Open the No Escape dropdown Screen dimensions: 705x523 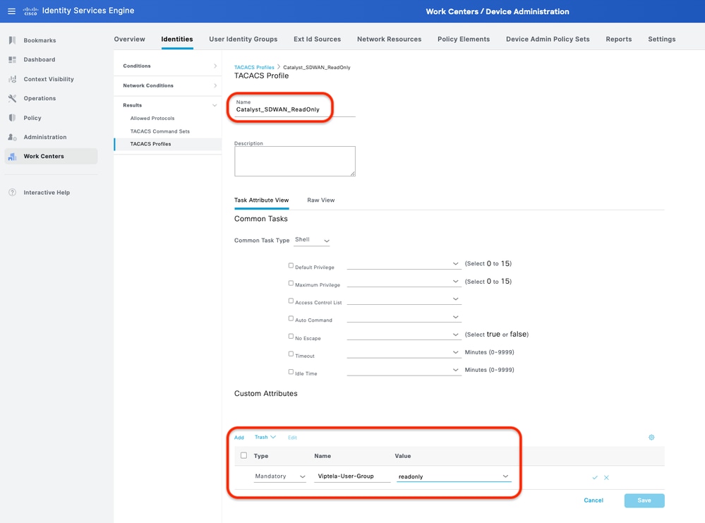tap(404, 334)
